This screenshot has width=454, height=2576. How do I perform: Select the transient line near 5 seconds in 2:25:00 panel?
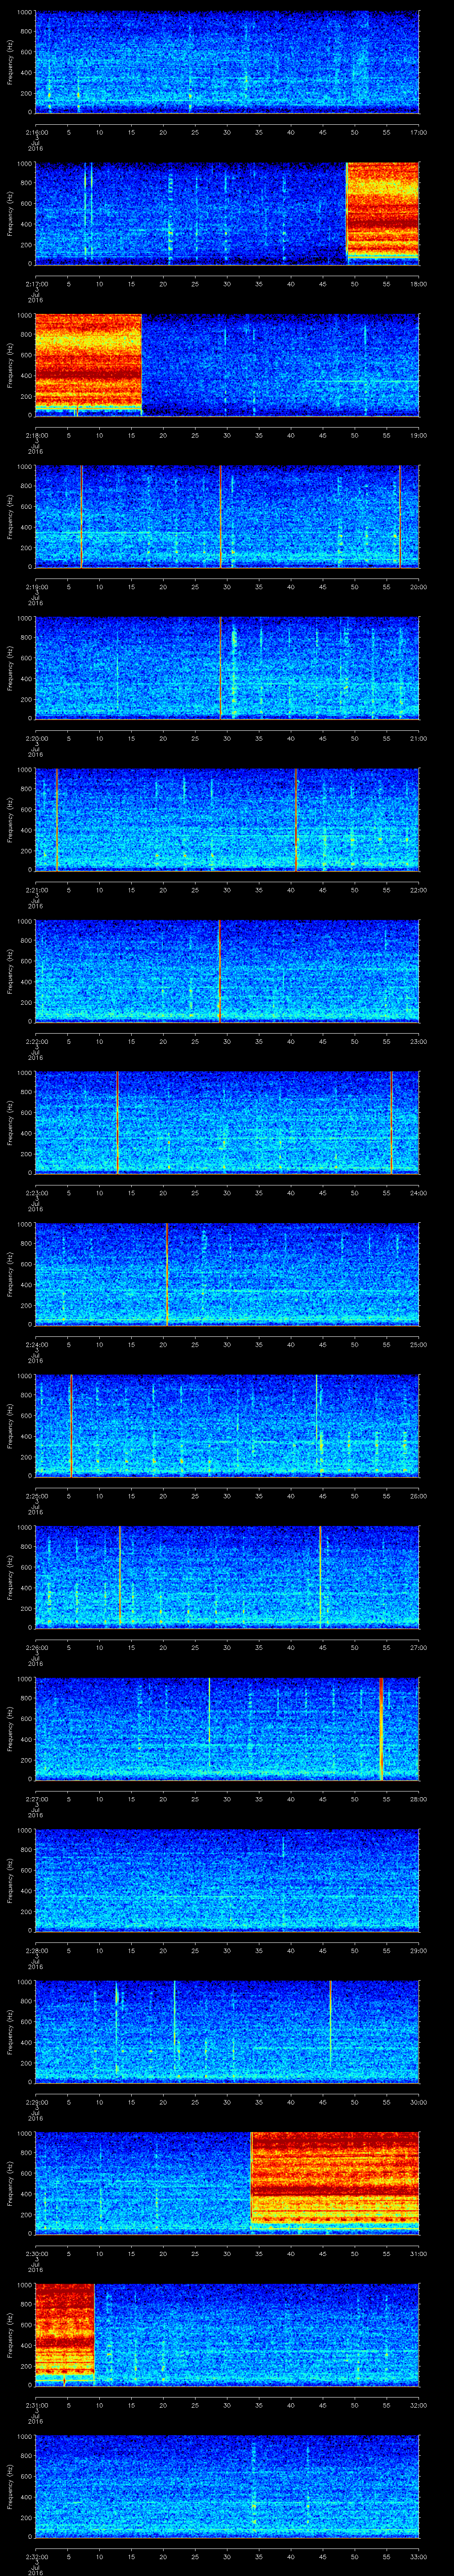pos(72,1425)
